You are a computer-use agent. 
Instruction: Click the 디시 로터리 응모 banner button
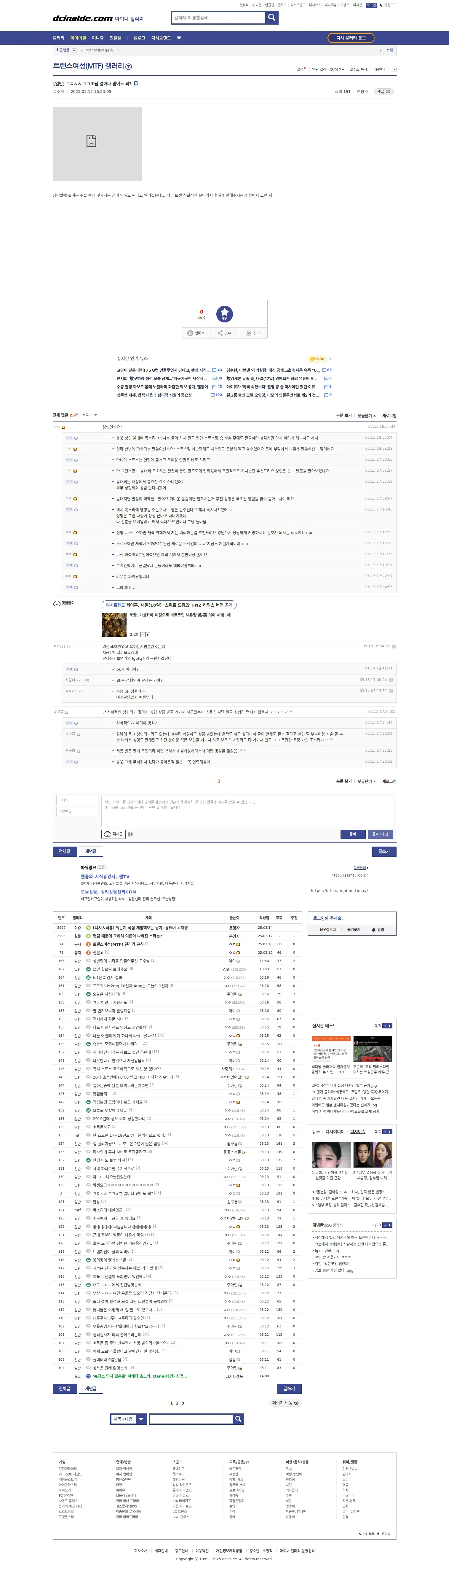click(x=351, y=38)
